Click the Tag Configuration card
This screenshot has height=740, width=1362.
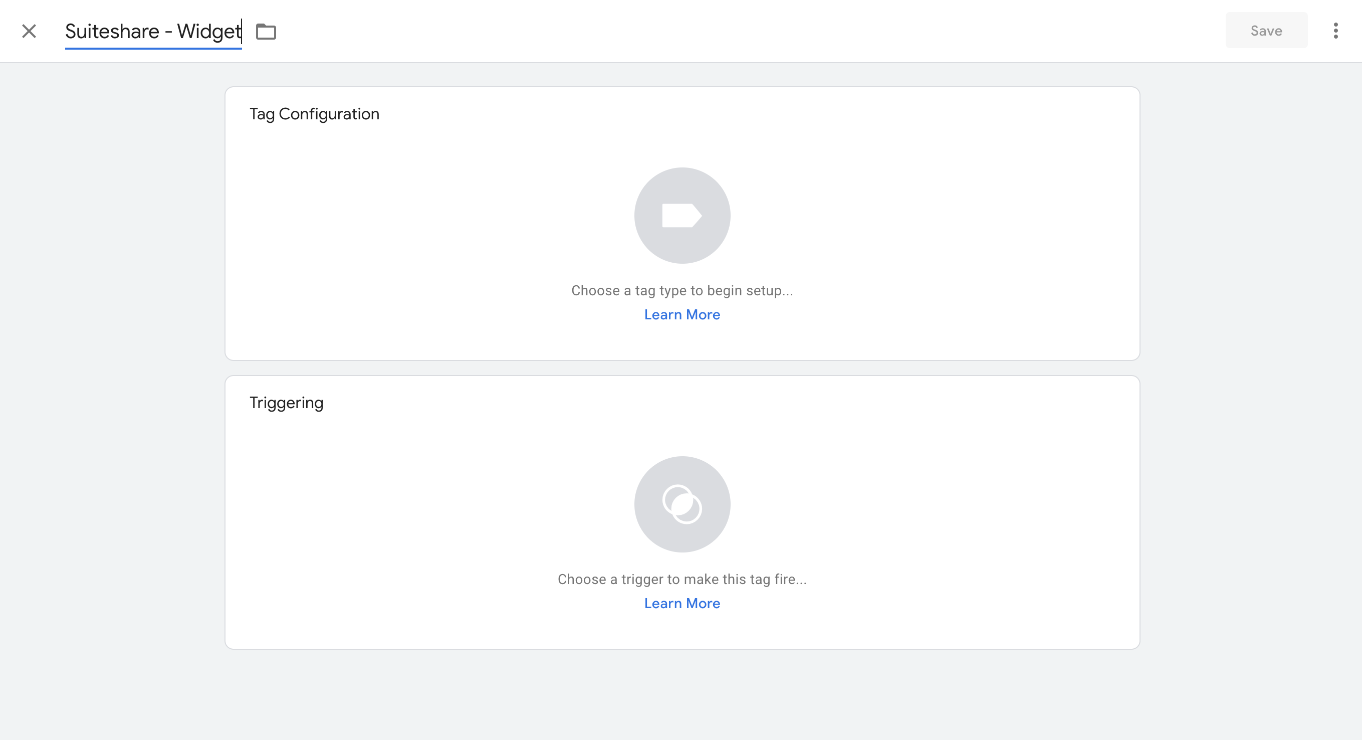[x=682, y=222]
